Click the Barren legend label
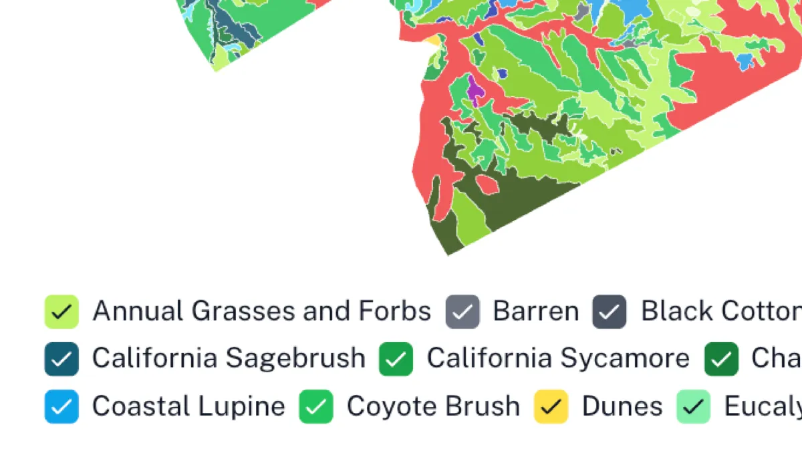 click(535, 311)
